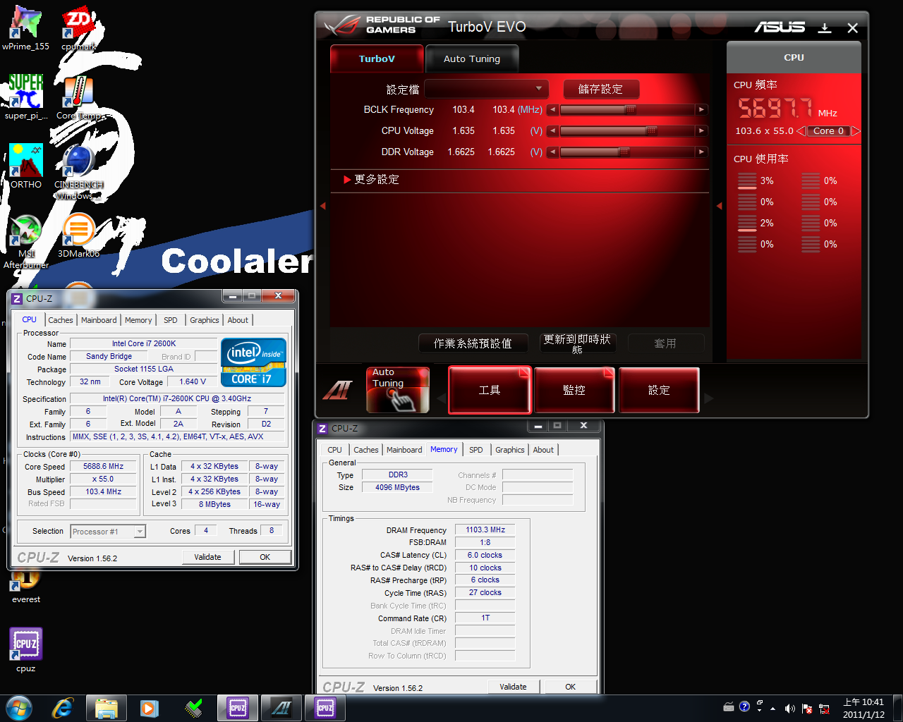Collapse the right CPU monitor panel arrow
Viewport: 903px width, 722px height.
[x=719, y=206]
